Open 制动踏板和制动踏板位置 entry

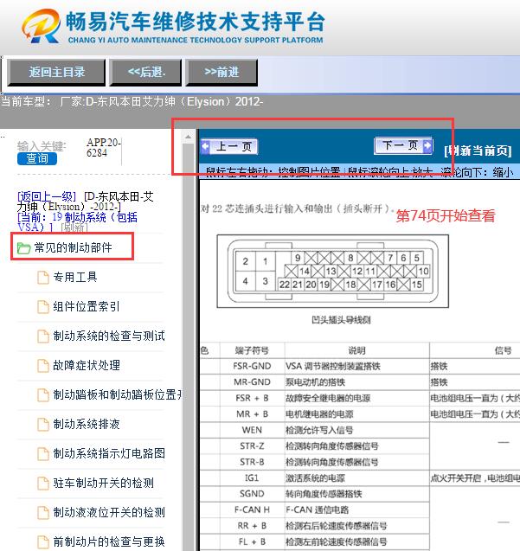point(118,394)
